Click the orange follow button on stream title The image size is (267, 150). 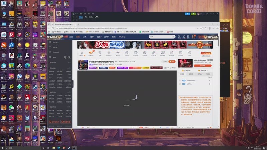[172, 62]
